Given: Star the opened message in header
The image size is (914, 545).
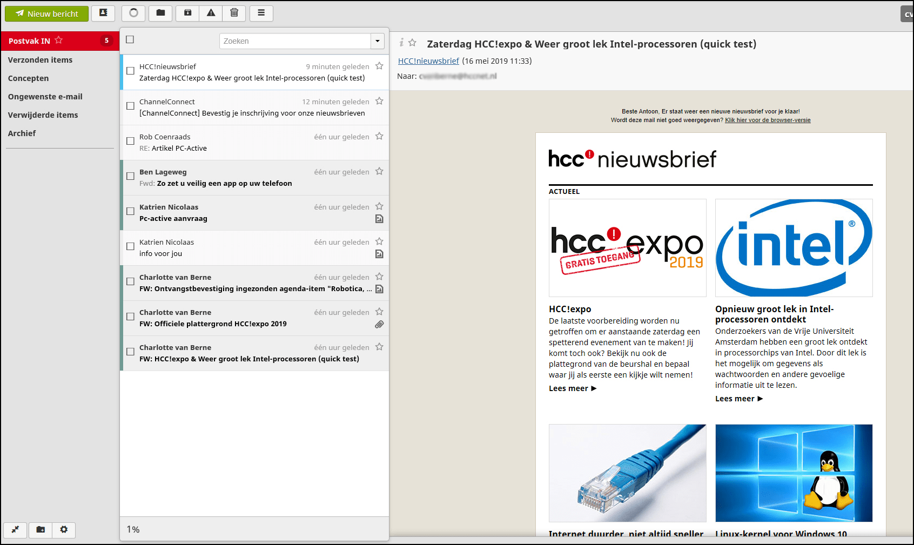Looking at the screenshot, I should click(x=412, y=42).
